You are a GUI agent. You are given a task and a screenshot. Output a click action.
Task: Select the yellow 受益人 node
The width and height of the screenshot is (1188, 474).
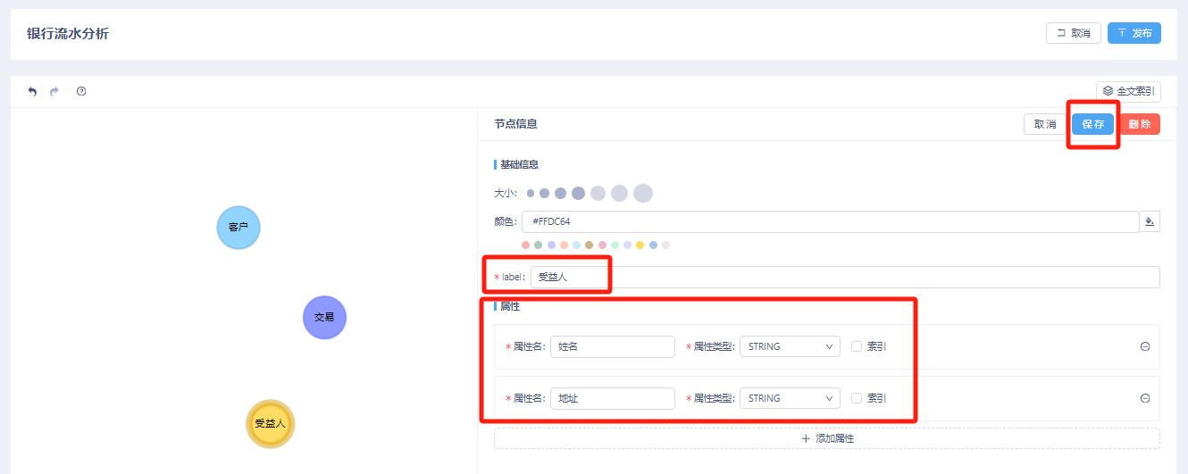point(270,424)
